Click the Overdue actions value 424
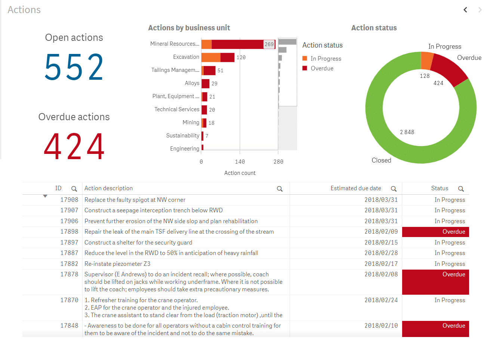The image size is (493, 340). pos(74,146)
